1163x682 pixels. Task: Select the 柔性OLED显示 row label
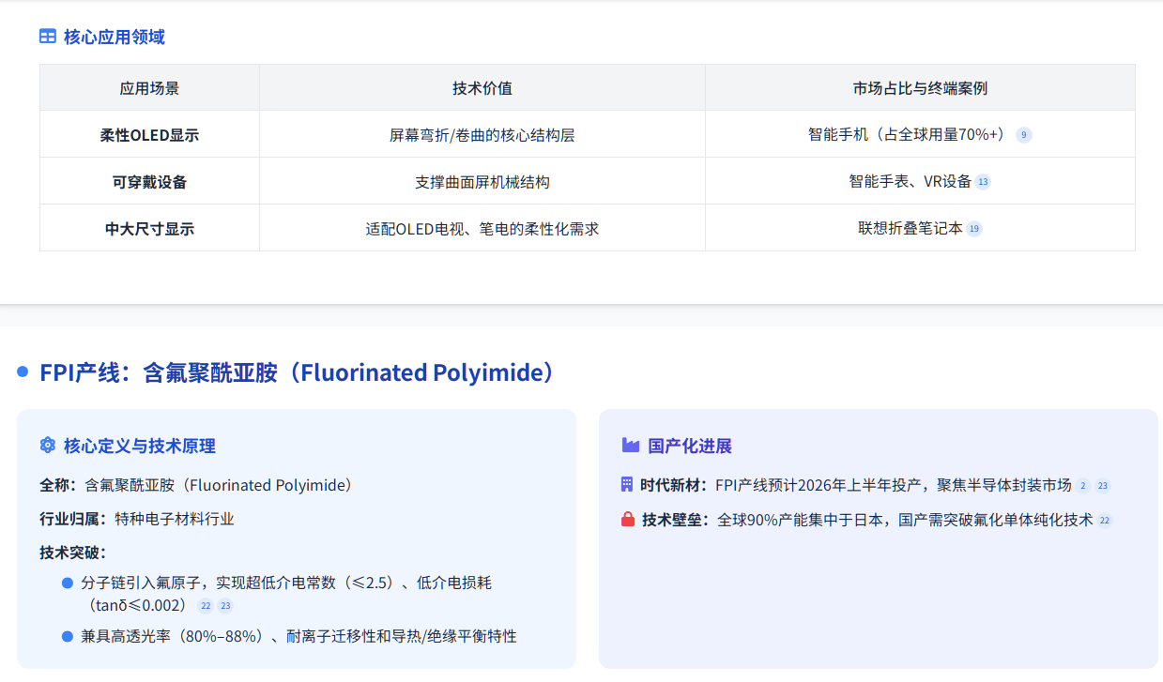pyautogui.click(x=149, y=135)
